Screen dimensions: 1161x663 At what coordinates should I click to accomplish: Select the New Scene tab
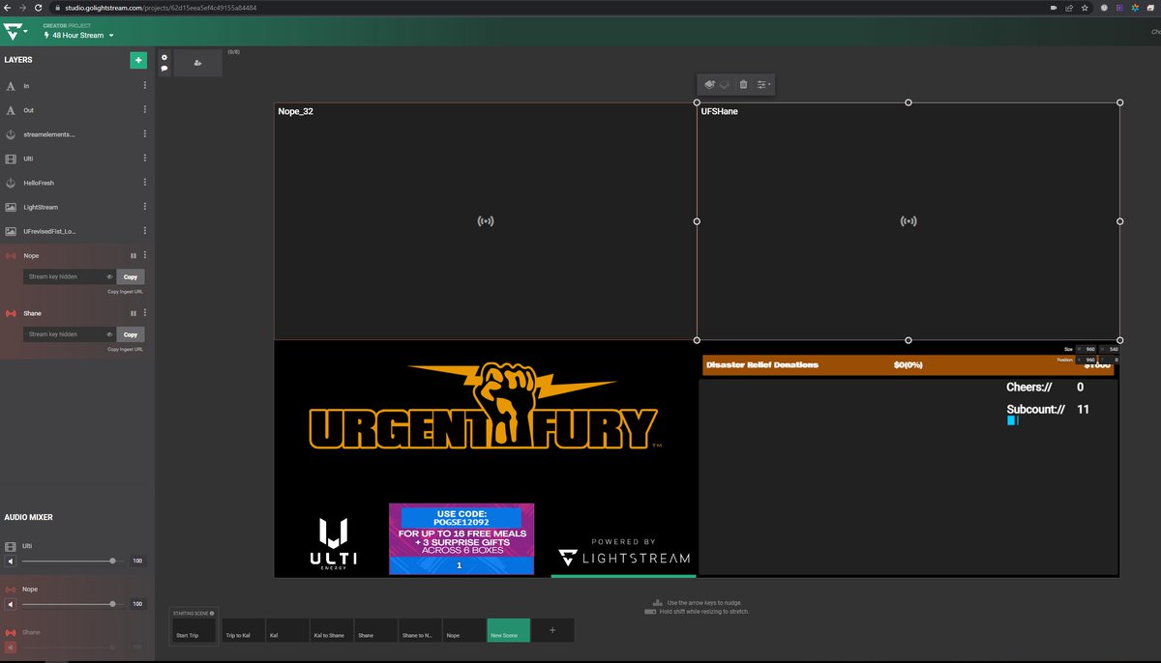pyautogui.click(x=509, y=630)
